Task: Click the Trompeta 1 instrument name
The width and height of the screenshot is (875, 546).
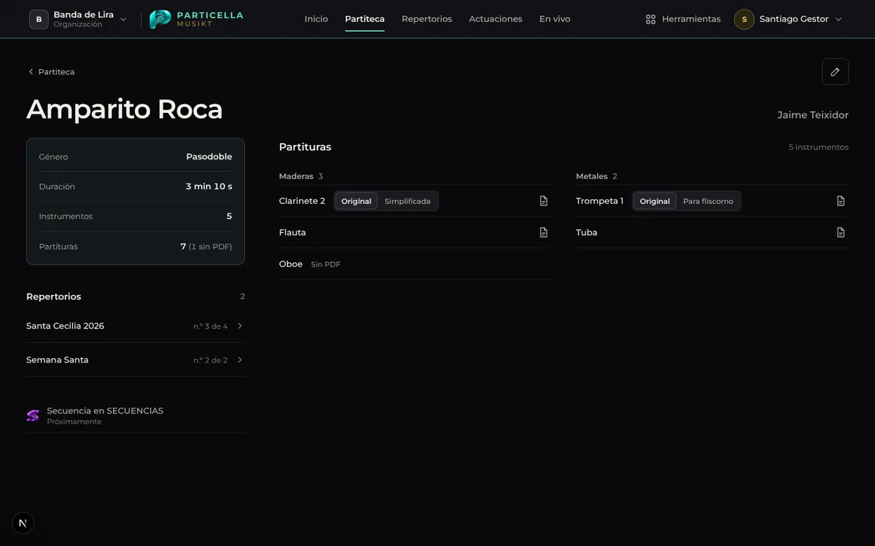Action: tap(599, 201)
